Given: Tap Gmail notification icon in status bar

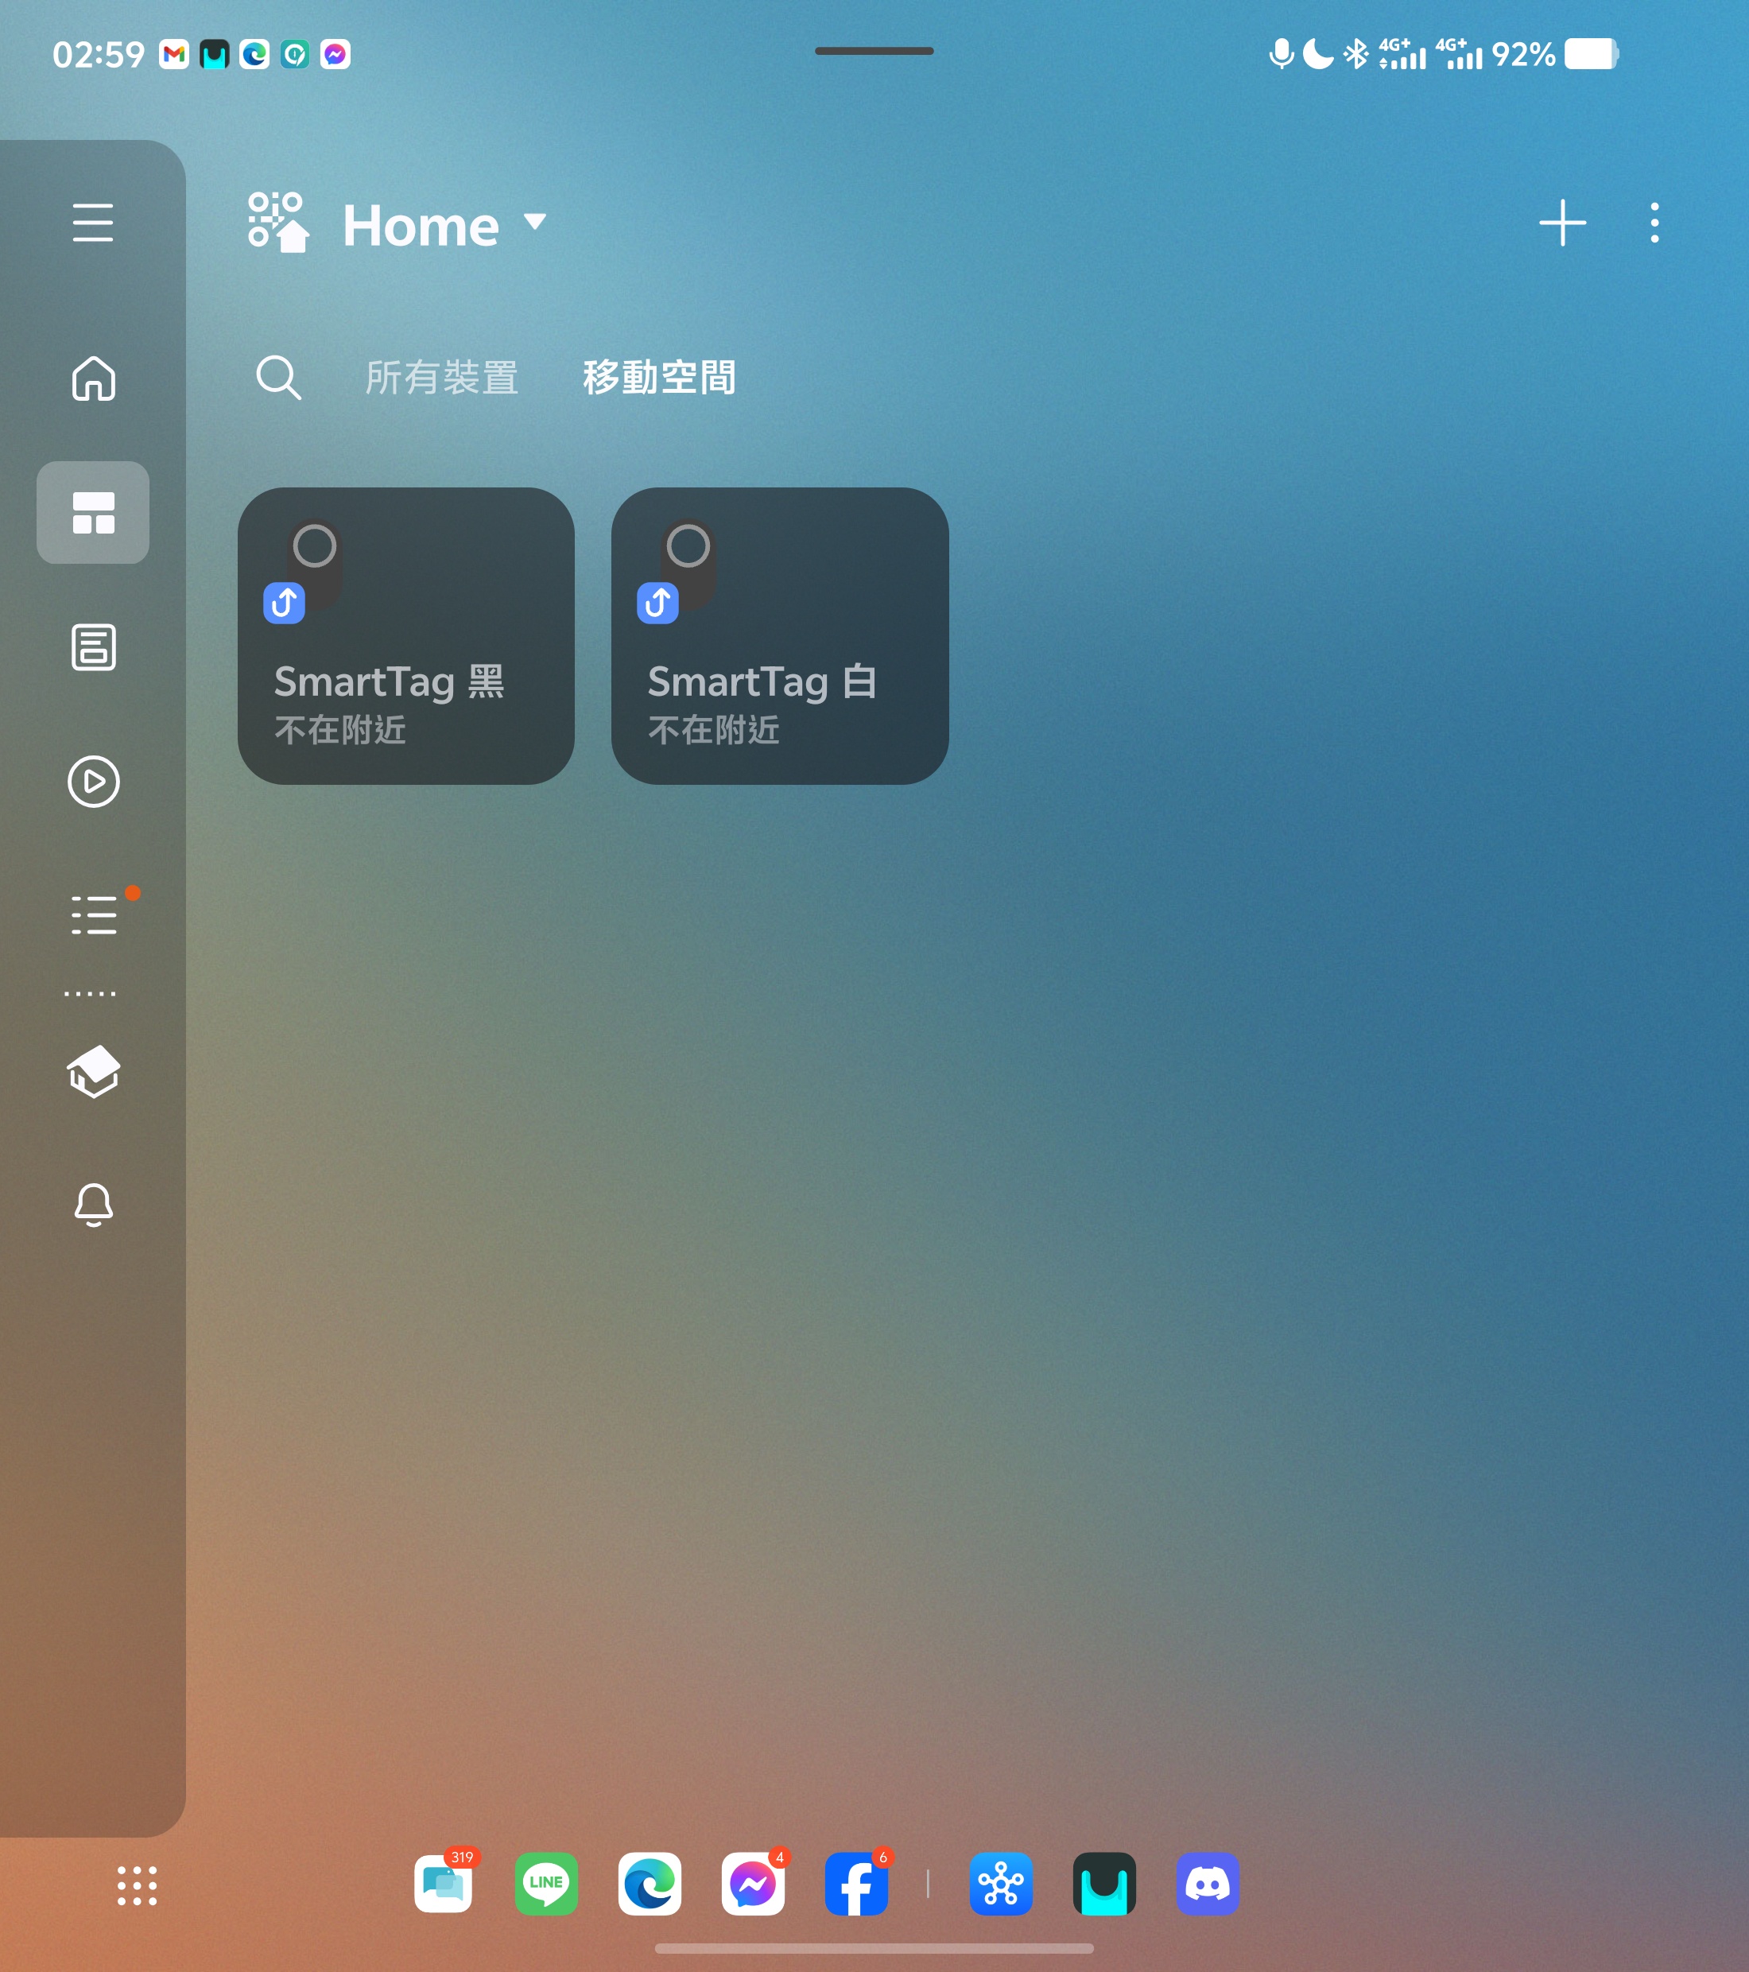Looking at the screenshot, I should [x=173, y=54].
